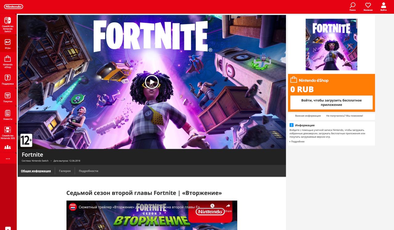This screenshot has width=394, height=230.
Task: Open Семейство Nintendo 3DS sidebar item
Action: tap(8, 133)
